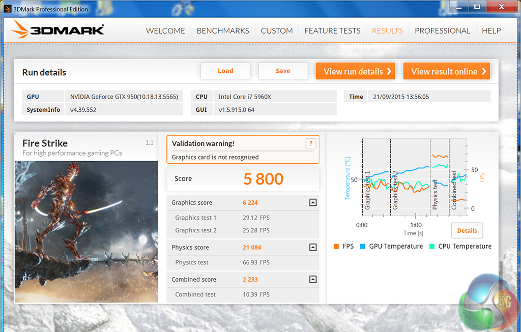Minimize the 3DMark window

click(459, 7)
